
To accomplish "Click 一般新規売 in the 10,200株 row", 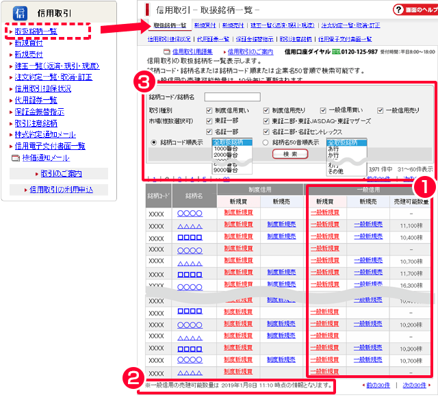I will pos(368,324).
